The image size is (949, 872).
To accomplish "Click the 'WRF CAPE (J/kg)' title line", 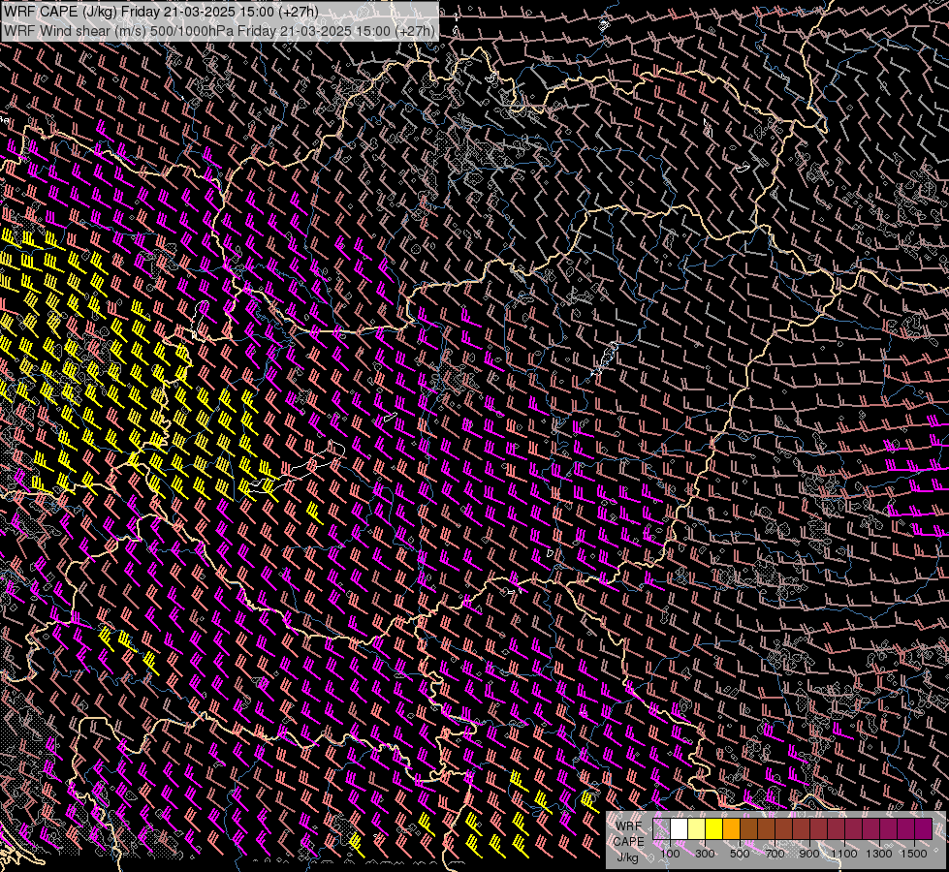I will [x=161, y=11].
